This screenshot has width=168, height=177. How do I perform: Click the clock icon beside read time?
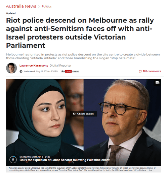click(21, 71)
